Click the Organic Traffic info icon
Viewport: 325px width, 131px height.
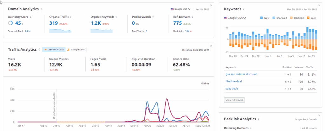[x=71, y=16]
